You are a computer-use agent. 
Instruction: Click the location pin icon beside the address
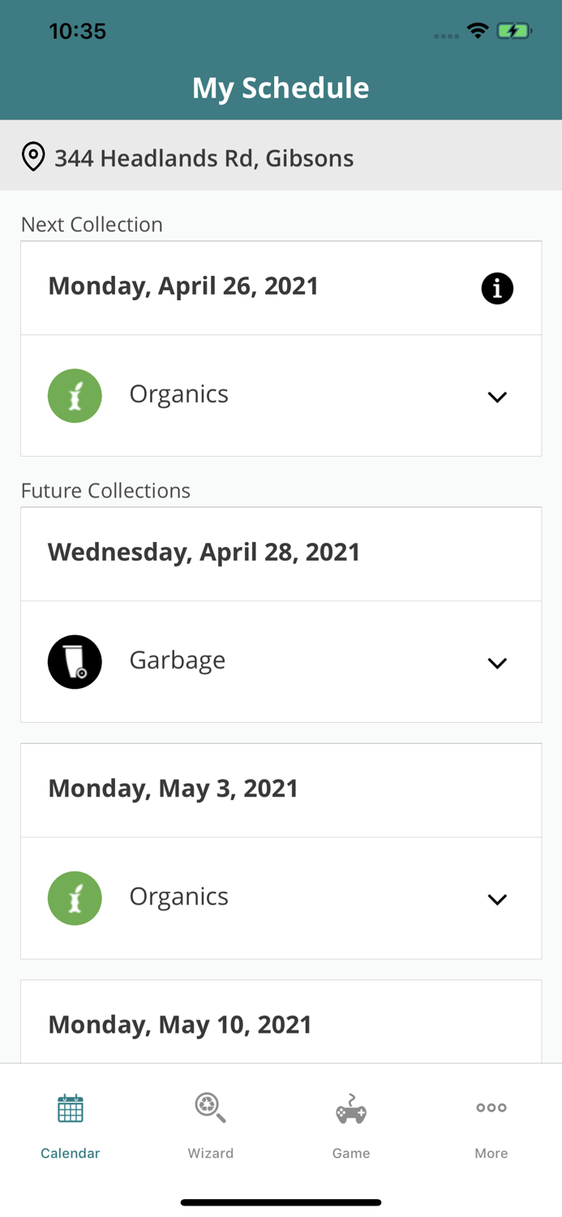coord(33,156)
